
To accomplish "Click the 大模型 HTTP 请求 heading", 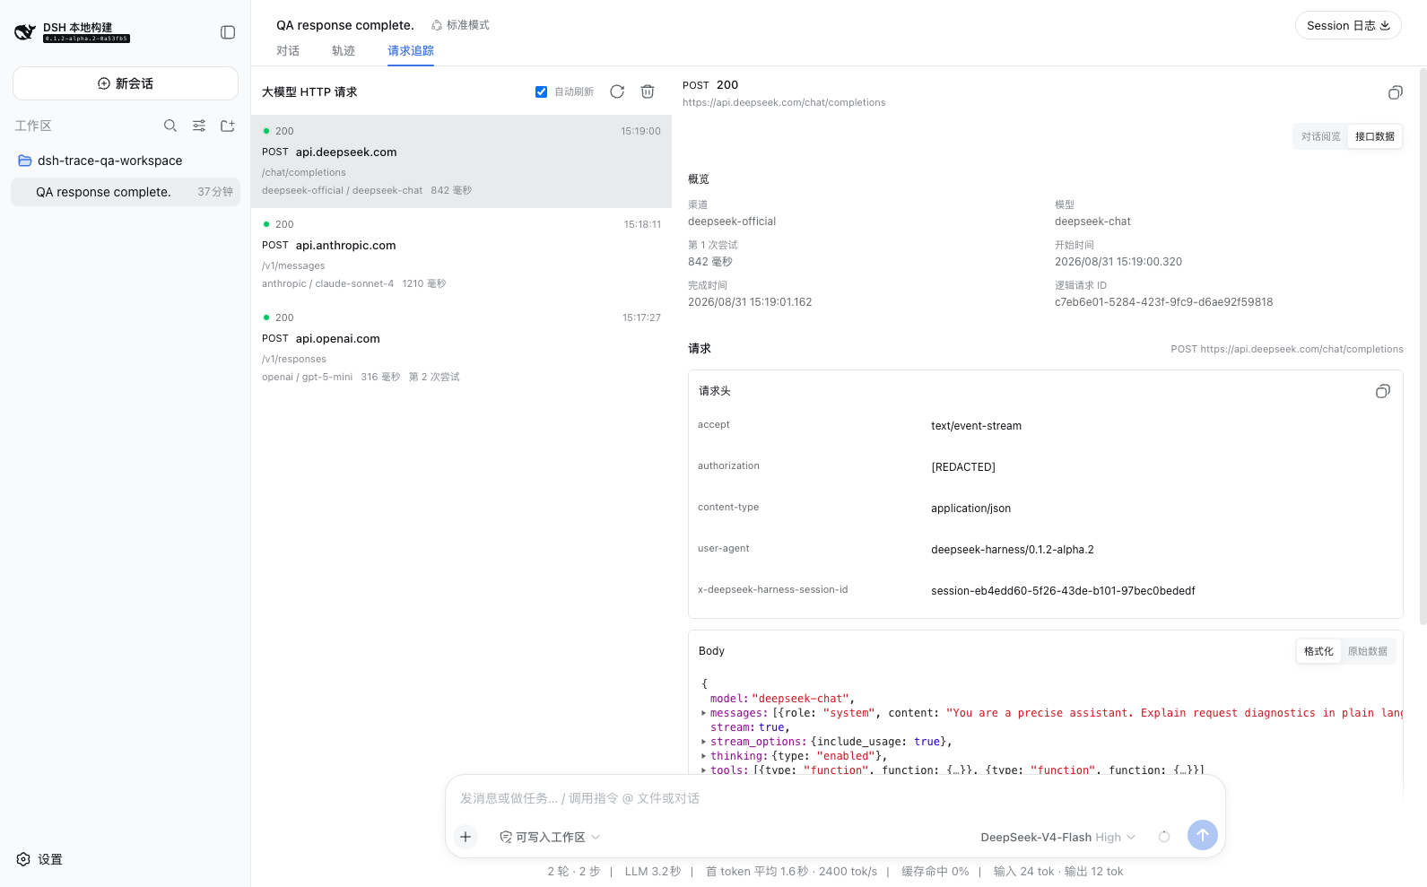I will [309, 91].
